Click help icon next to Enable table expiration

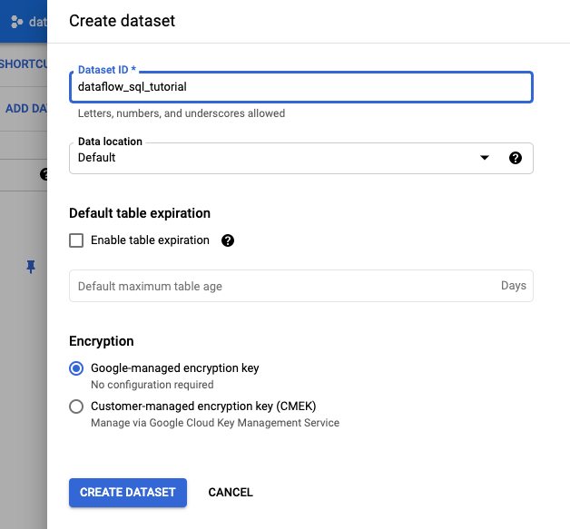click(228, 240)
